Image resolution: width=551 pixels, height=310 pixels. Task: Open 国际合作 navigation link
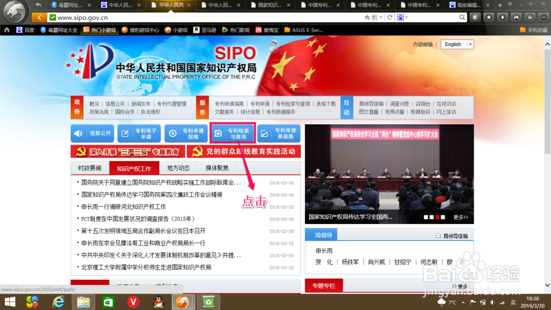tap(125, 112)
